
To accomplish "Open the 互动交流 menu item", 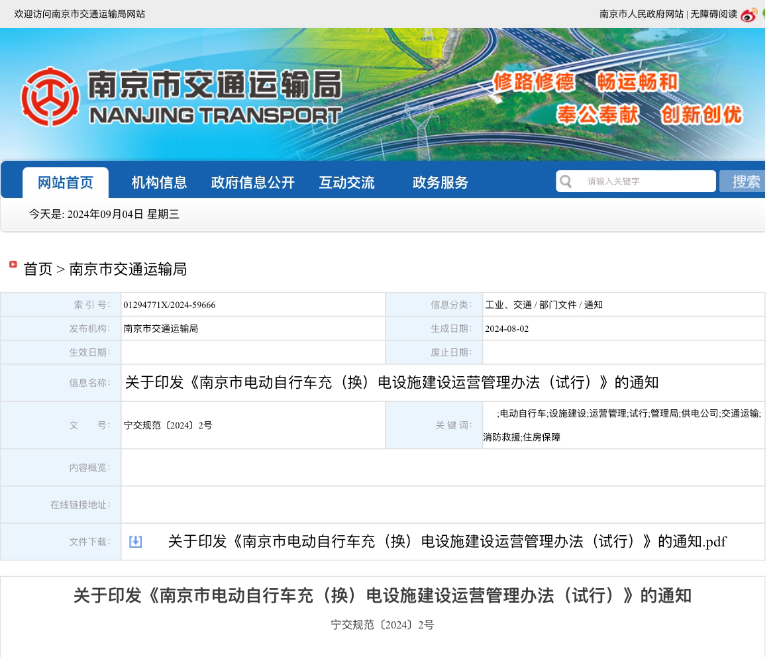I will click(346, 182).
